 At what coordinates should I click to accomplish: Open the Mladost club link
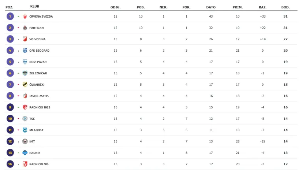[x=36, y=130]
